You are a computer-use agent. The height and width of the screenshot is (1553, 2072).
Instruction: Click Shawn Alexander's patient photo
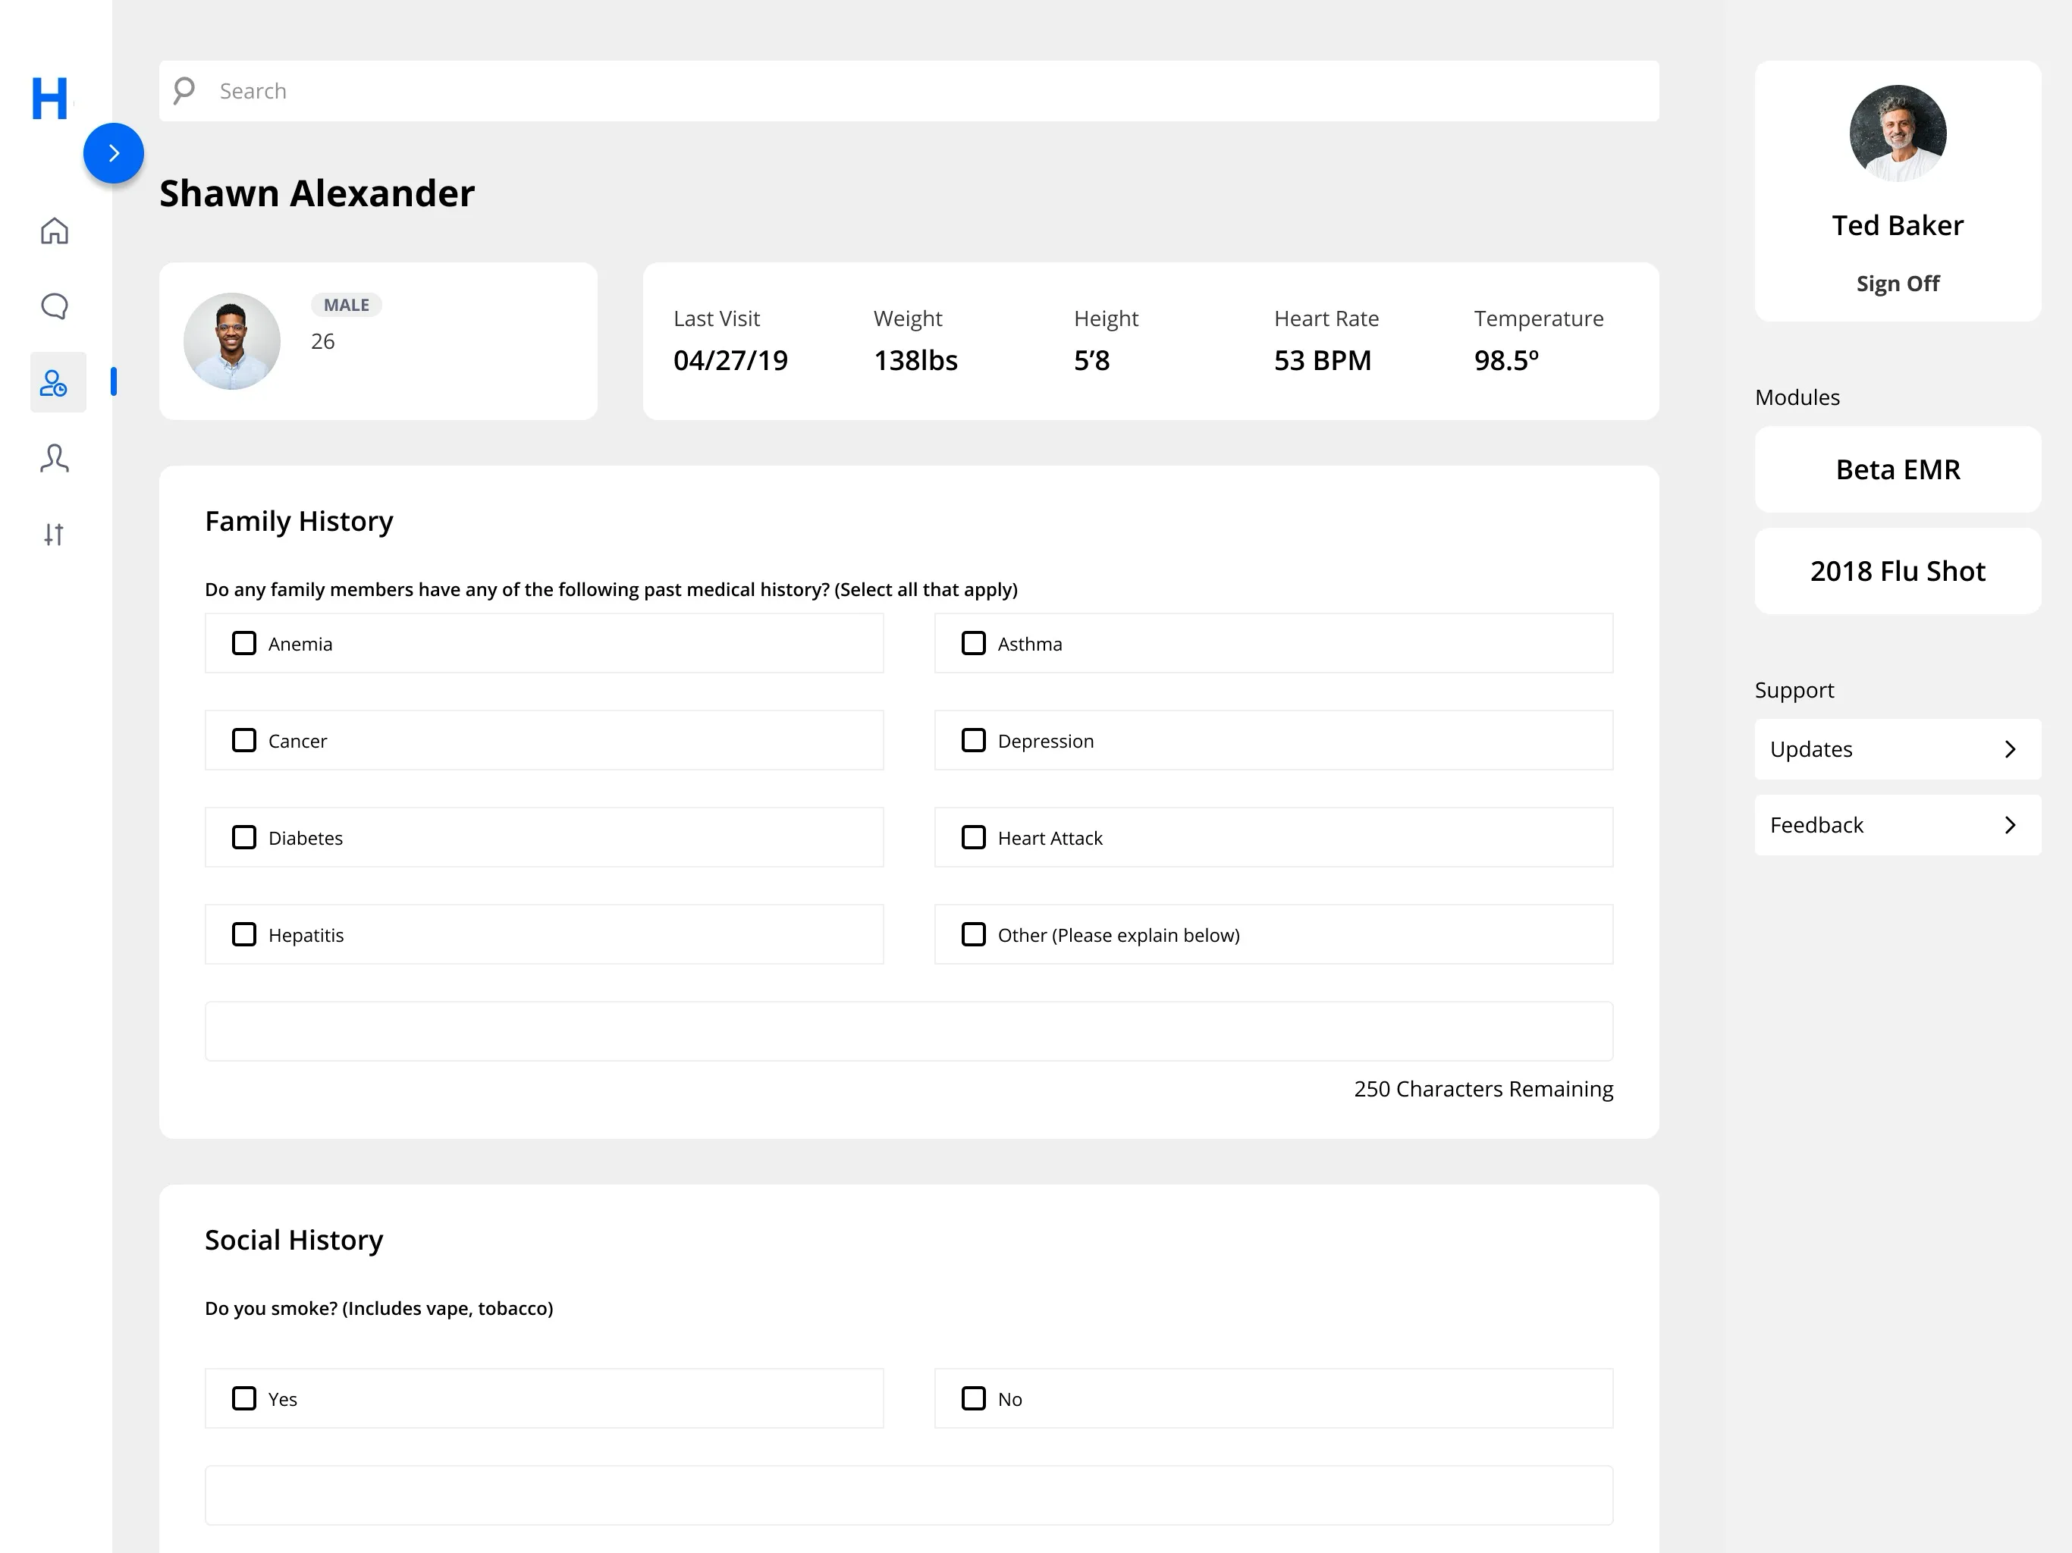coord(232,341)
